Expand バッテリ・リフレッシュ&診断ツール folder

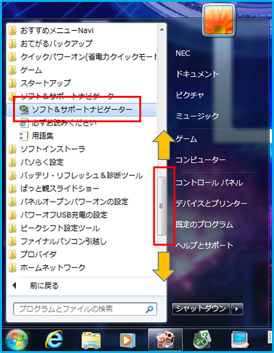pyautogui.click(x=76, y=175)
